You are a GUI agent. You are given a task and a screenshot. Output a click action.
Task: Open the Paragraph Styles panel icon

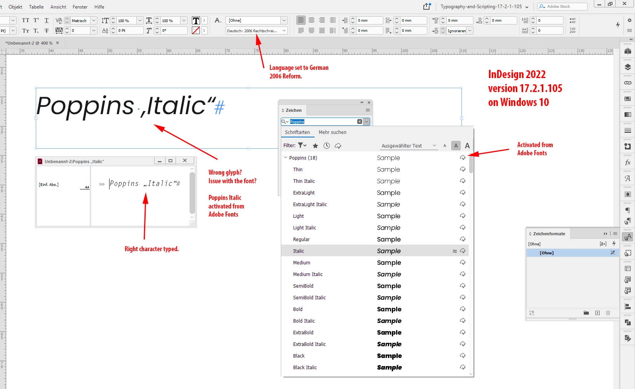click(x=628, y=221)
